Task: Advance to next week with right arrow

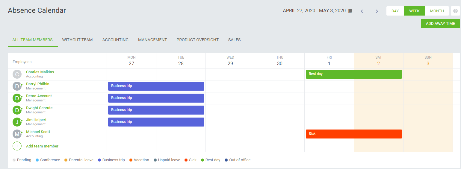Action: point(377,11)
